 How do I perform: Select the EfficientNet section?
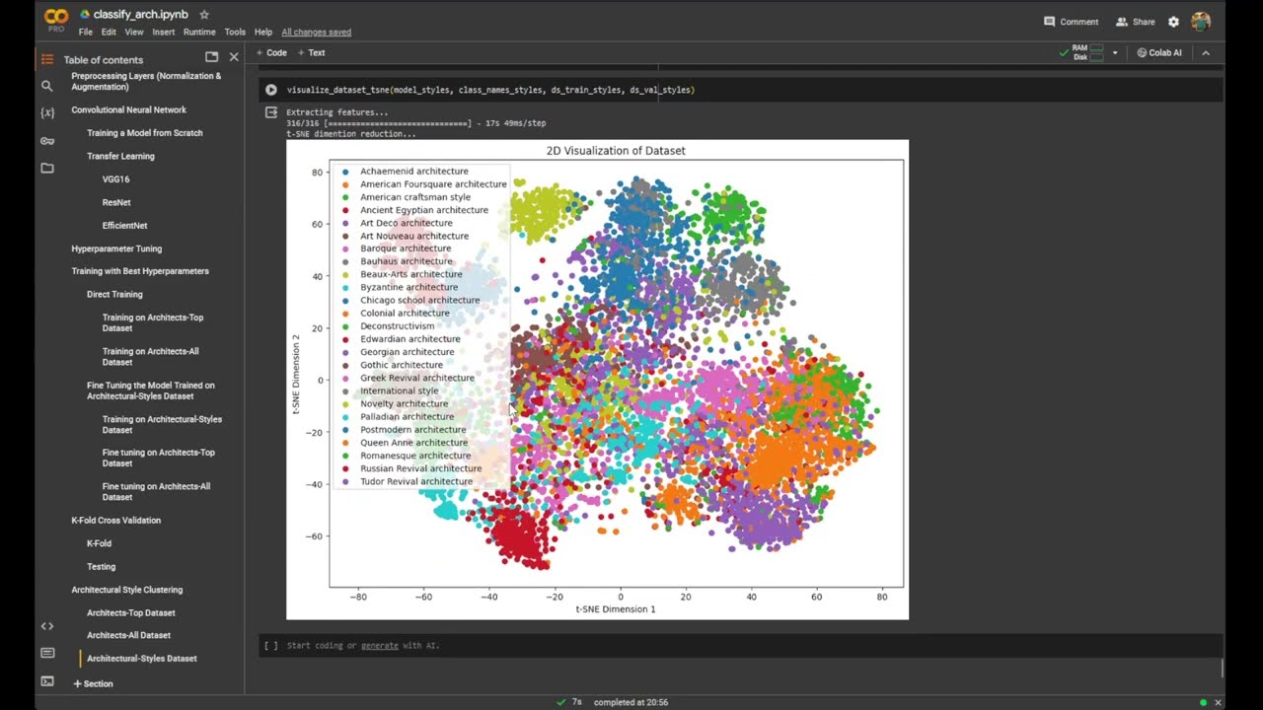pos(125,226)
